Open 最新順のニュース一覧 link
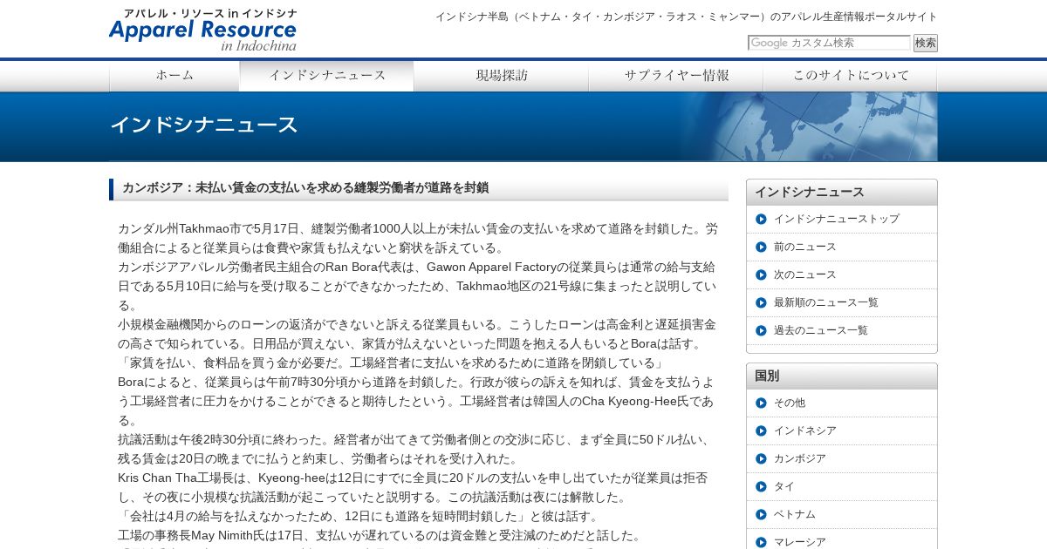1047x549 pixels. 825,302
